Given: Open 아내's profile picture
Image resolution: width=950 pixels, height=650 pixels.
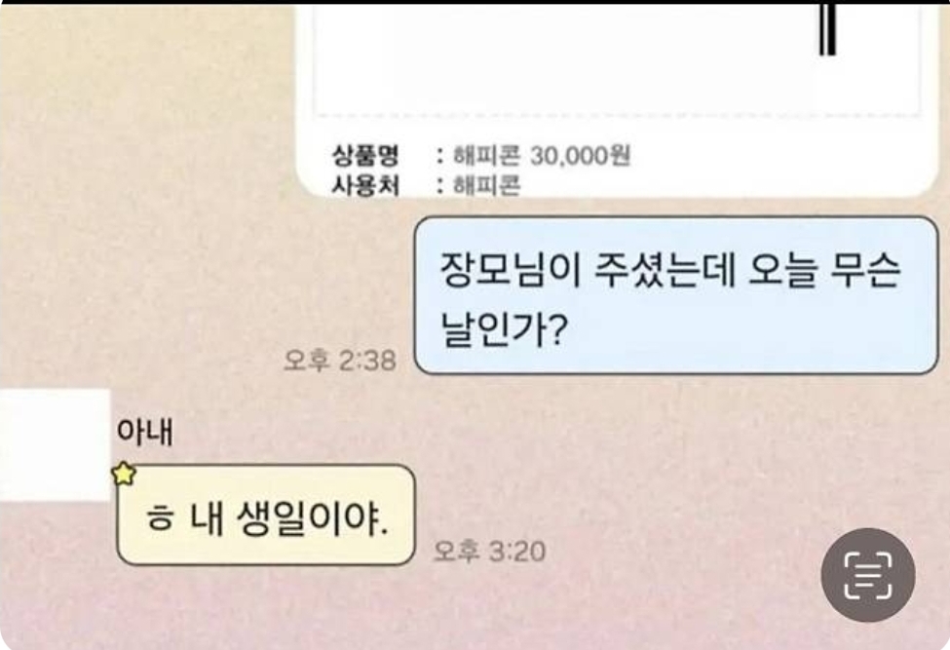Looking at the screenshot, I should [x=56, y=445].
